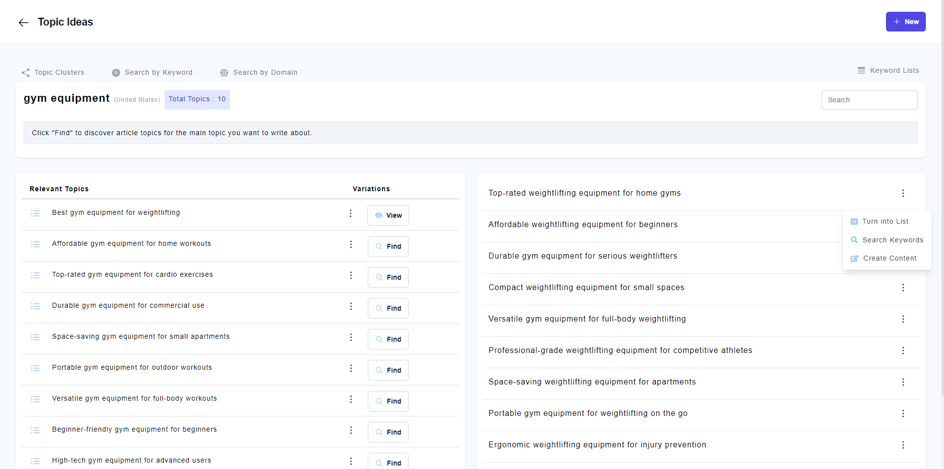Select the Topic Clusters share icon
This screenshot has height=469, width=944.
(x=25, y=72)
